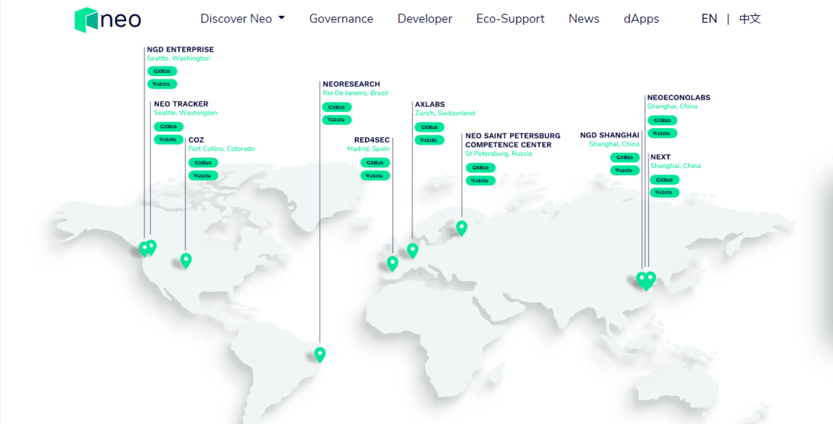Open the Neo Tracker Website button
The width and height of the screenshot is (833, 424).
click(168, 140)
